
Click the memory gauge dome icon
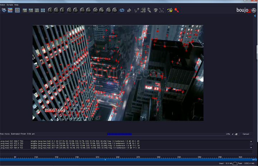(235, 164)
